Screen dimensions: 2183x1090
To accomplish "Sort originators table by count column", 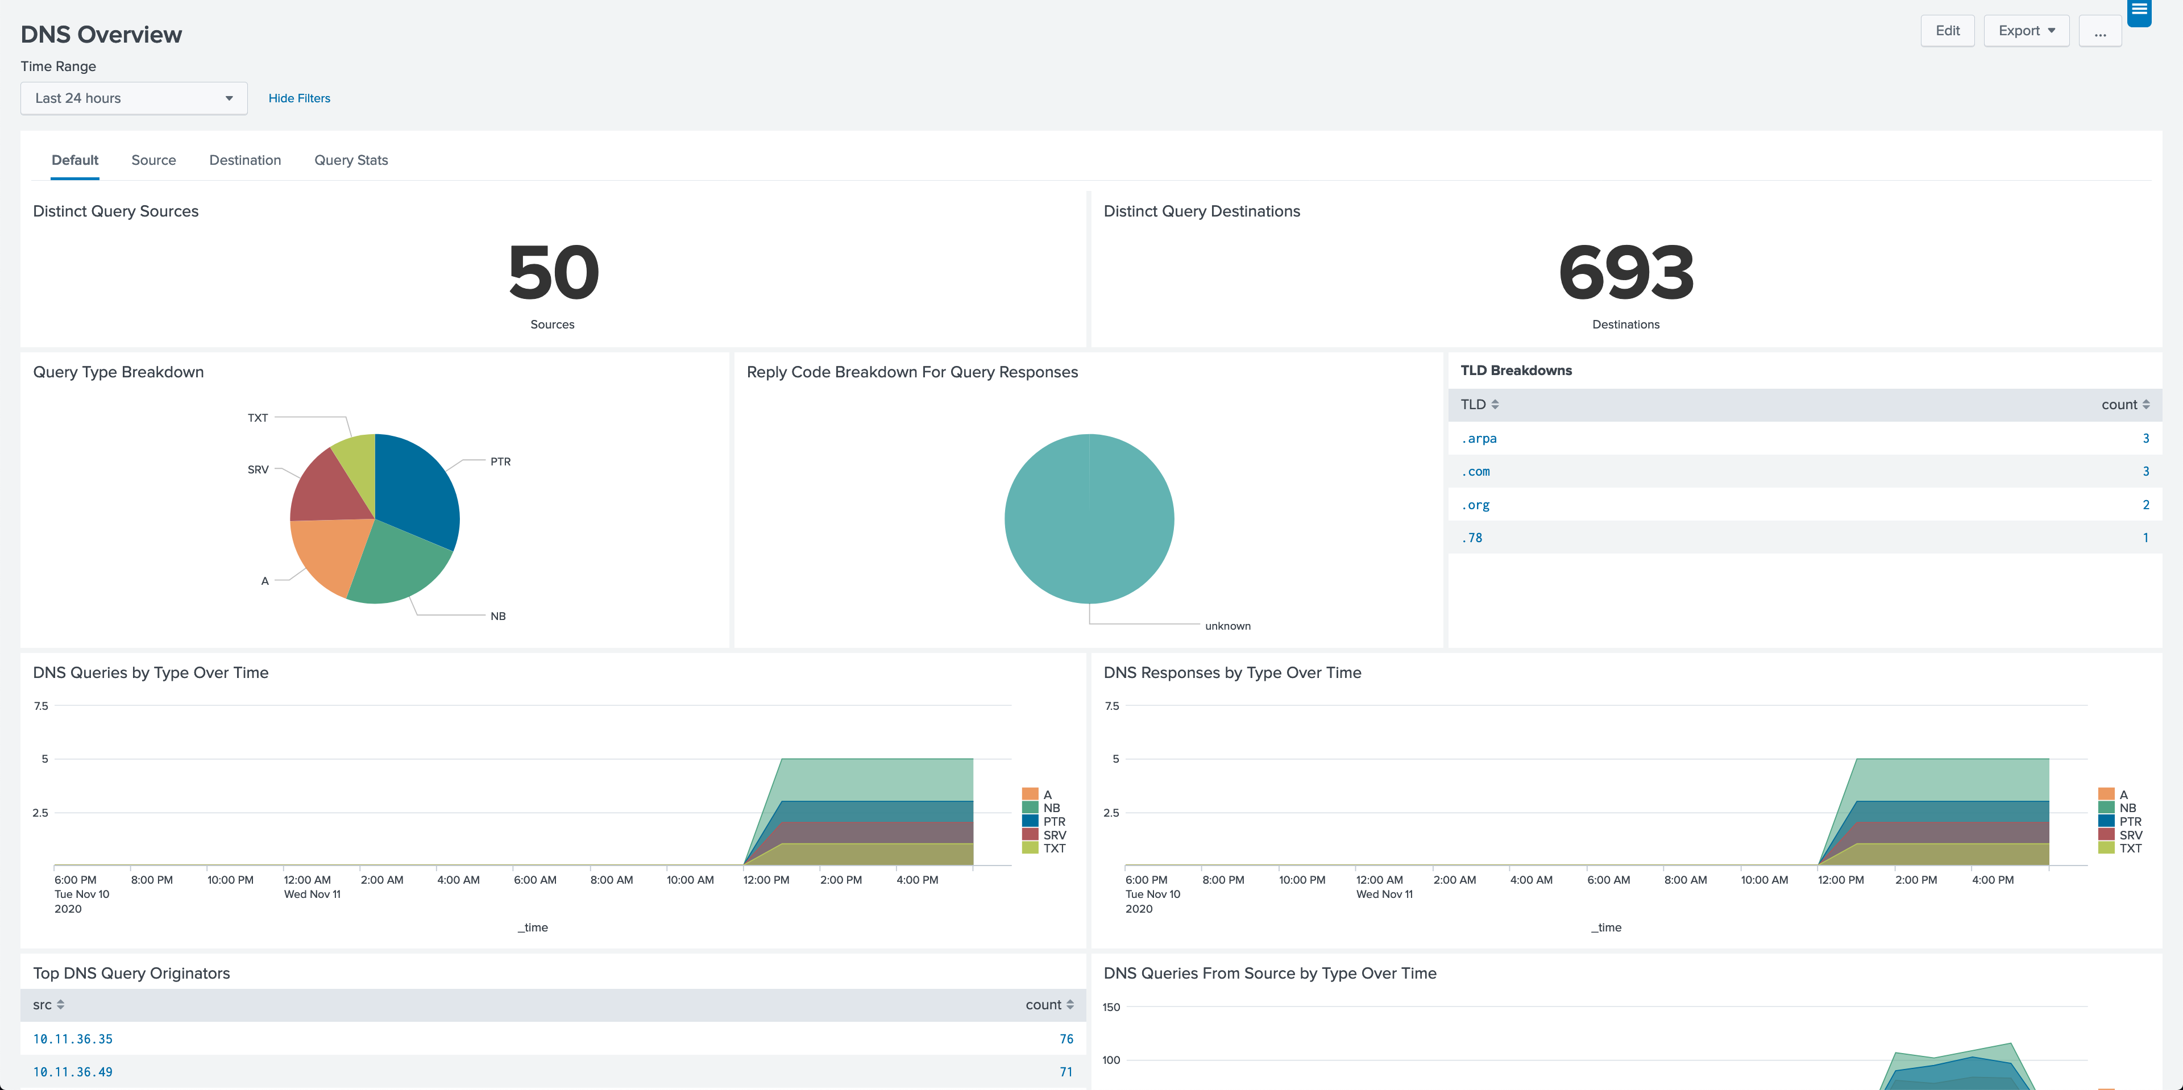I will pos(1049,1004).
